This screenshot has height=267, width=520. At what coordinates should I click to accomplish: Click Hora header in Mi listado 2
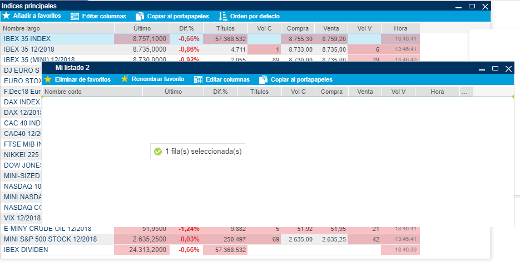[x=438, y=92]
